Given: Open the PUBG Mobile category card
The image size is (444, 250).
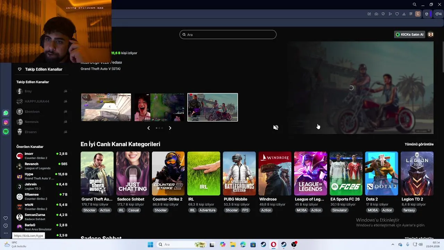Looking at the screenshot, I should [239, 174].
